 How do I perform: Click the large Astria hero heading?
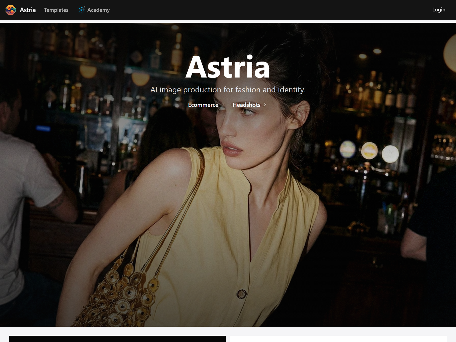[228, 67]
